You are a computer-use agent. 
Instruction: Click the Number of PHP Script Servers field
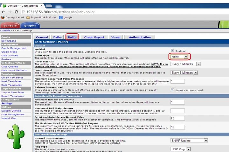177,111
